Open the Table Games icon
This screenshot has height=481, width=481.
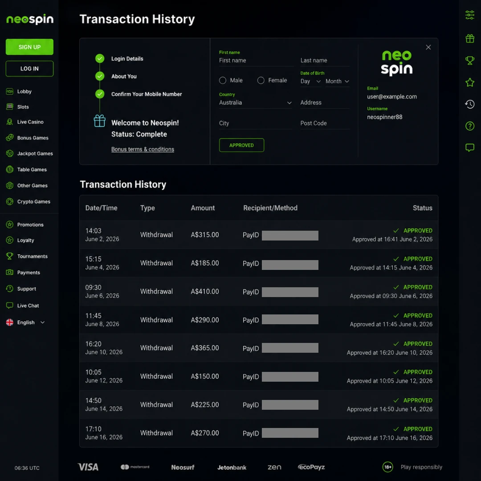[x=9, y=169]
